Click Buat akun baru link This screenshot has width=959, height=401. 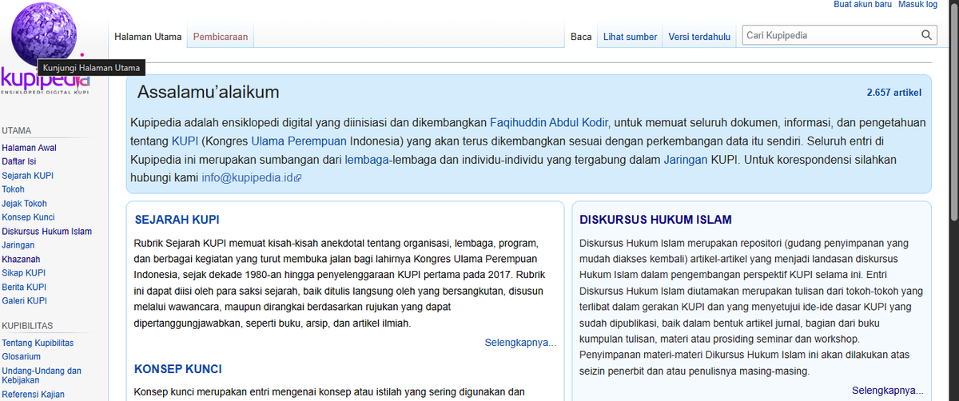pos(862,5)
